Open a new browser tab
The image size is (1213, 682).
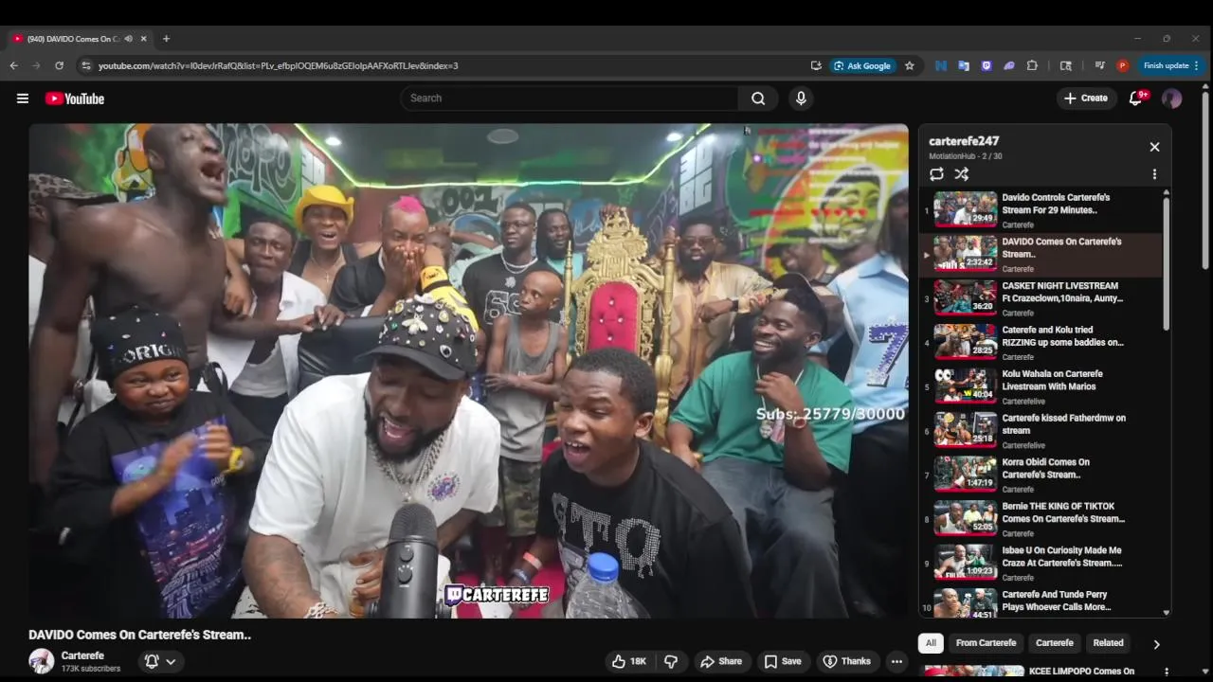(x=166, y=39)
